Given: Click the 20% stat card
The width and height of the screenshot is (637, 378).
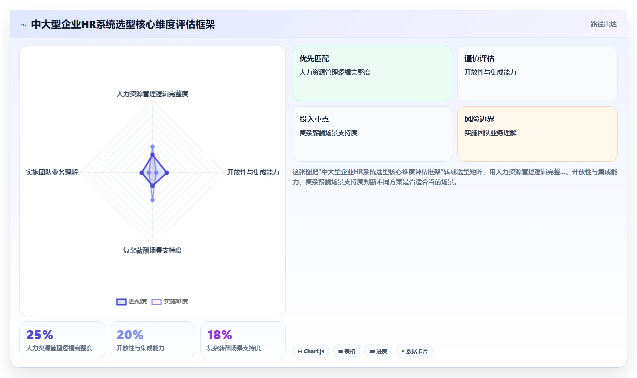Looking at the screenshot, I should click(x=152, y=340).
